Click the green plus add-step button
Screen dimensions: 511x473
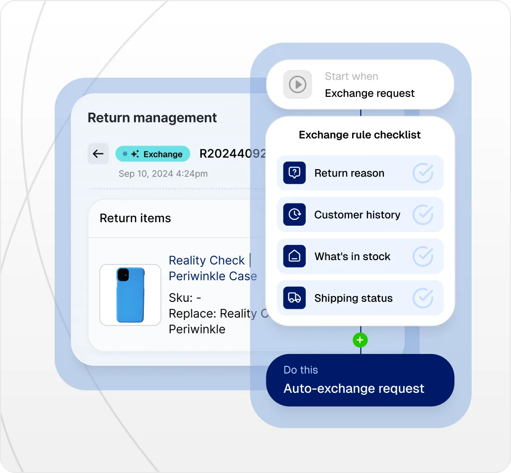tap(360, 340)
